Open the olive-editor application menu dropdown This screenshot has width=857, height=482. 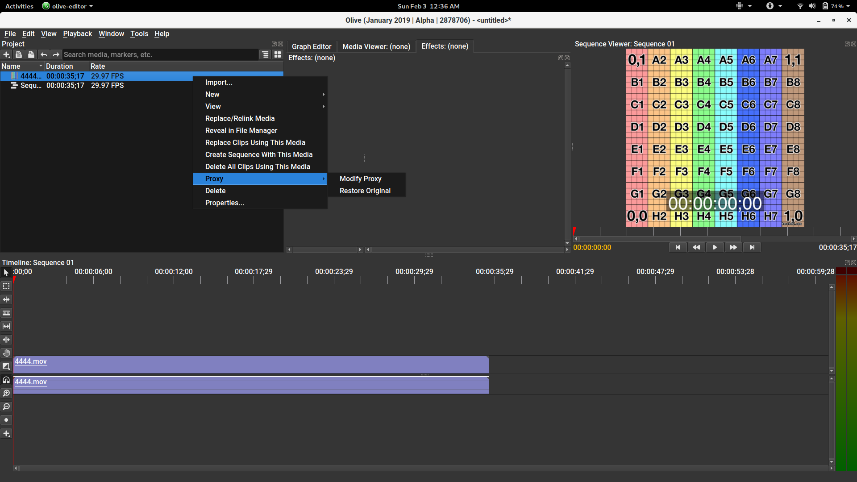pos(68,6)
